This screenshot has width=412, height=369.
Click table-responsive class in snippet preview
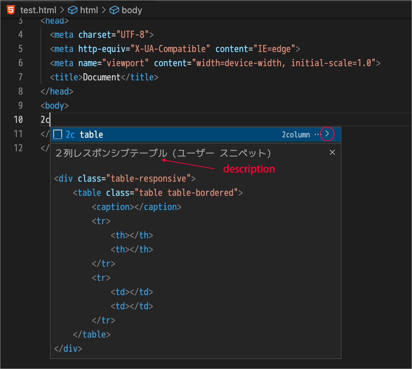click(x=148, y=178)
